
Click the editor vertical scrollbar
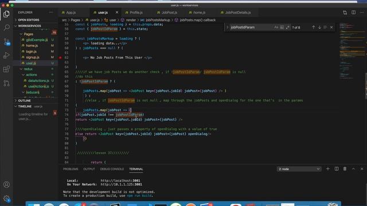point(366,85)
